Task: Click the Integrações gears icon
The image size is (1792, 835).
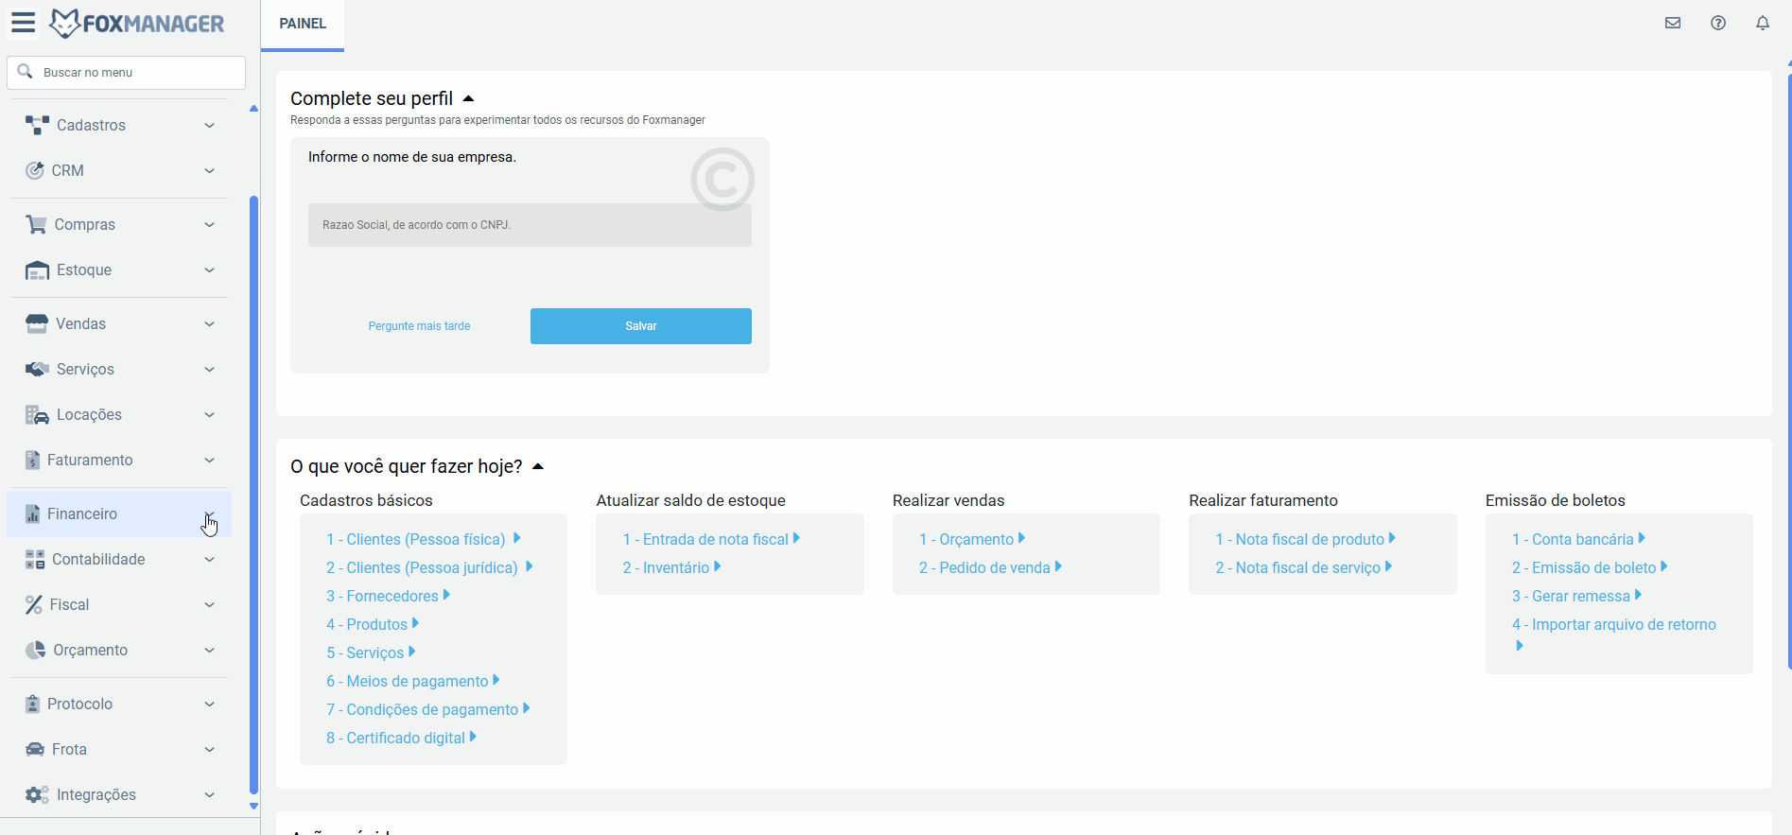Action: (x=37, y=794)
